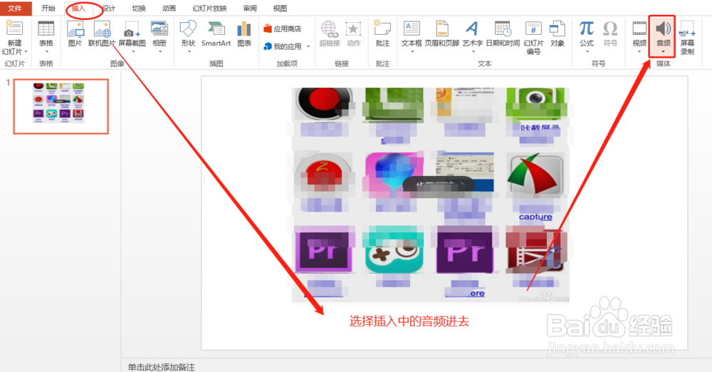Viewport: 712px width, 372px height.
Task: Insert a SmartArt graphic
Action: pyautogui.click(x=216, y=33)
